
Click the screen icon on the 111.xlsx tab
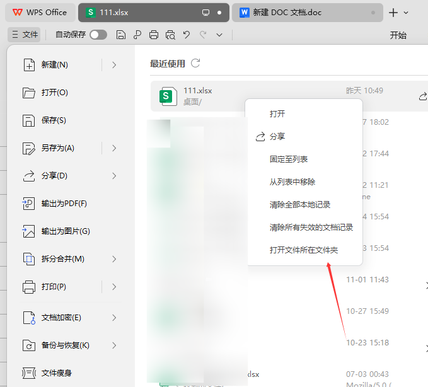(205, 13)
